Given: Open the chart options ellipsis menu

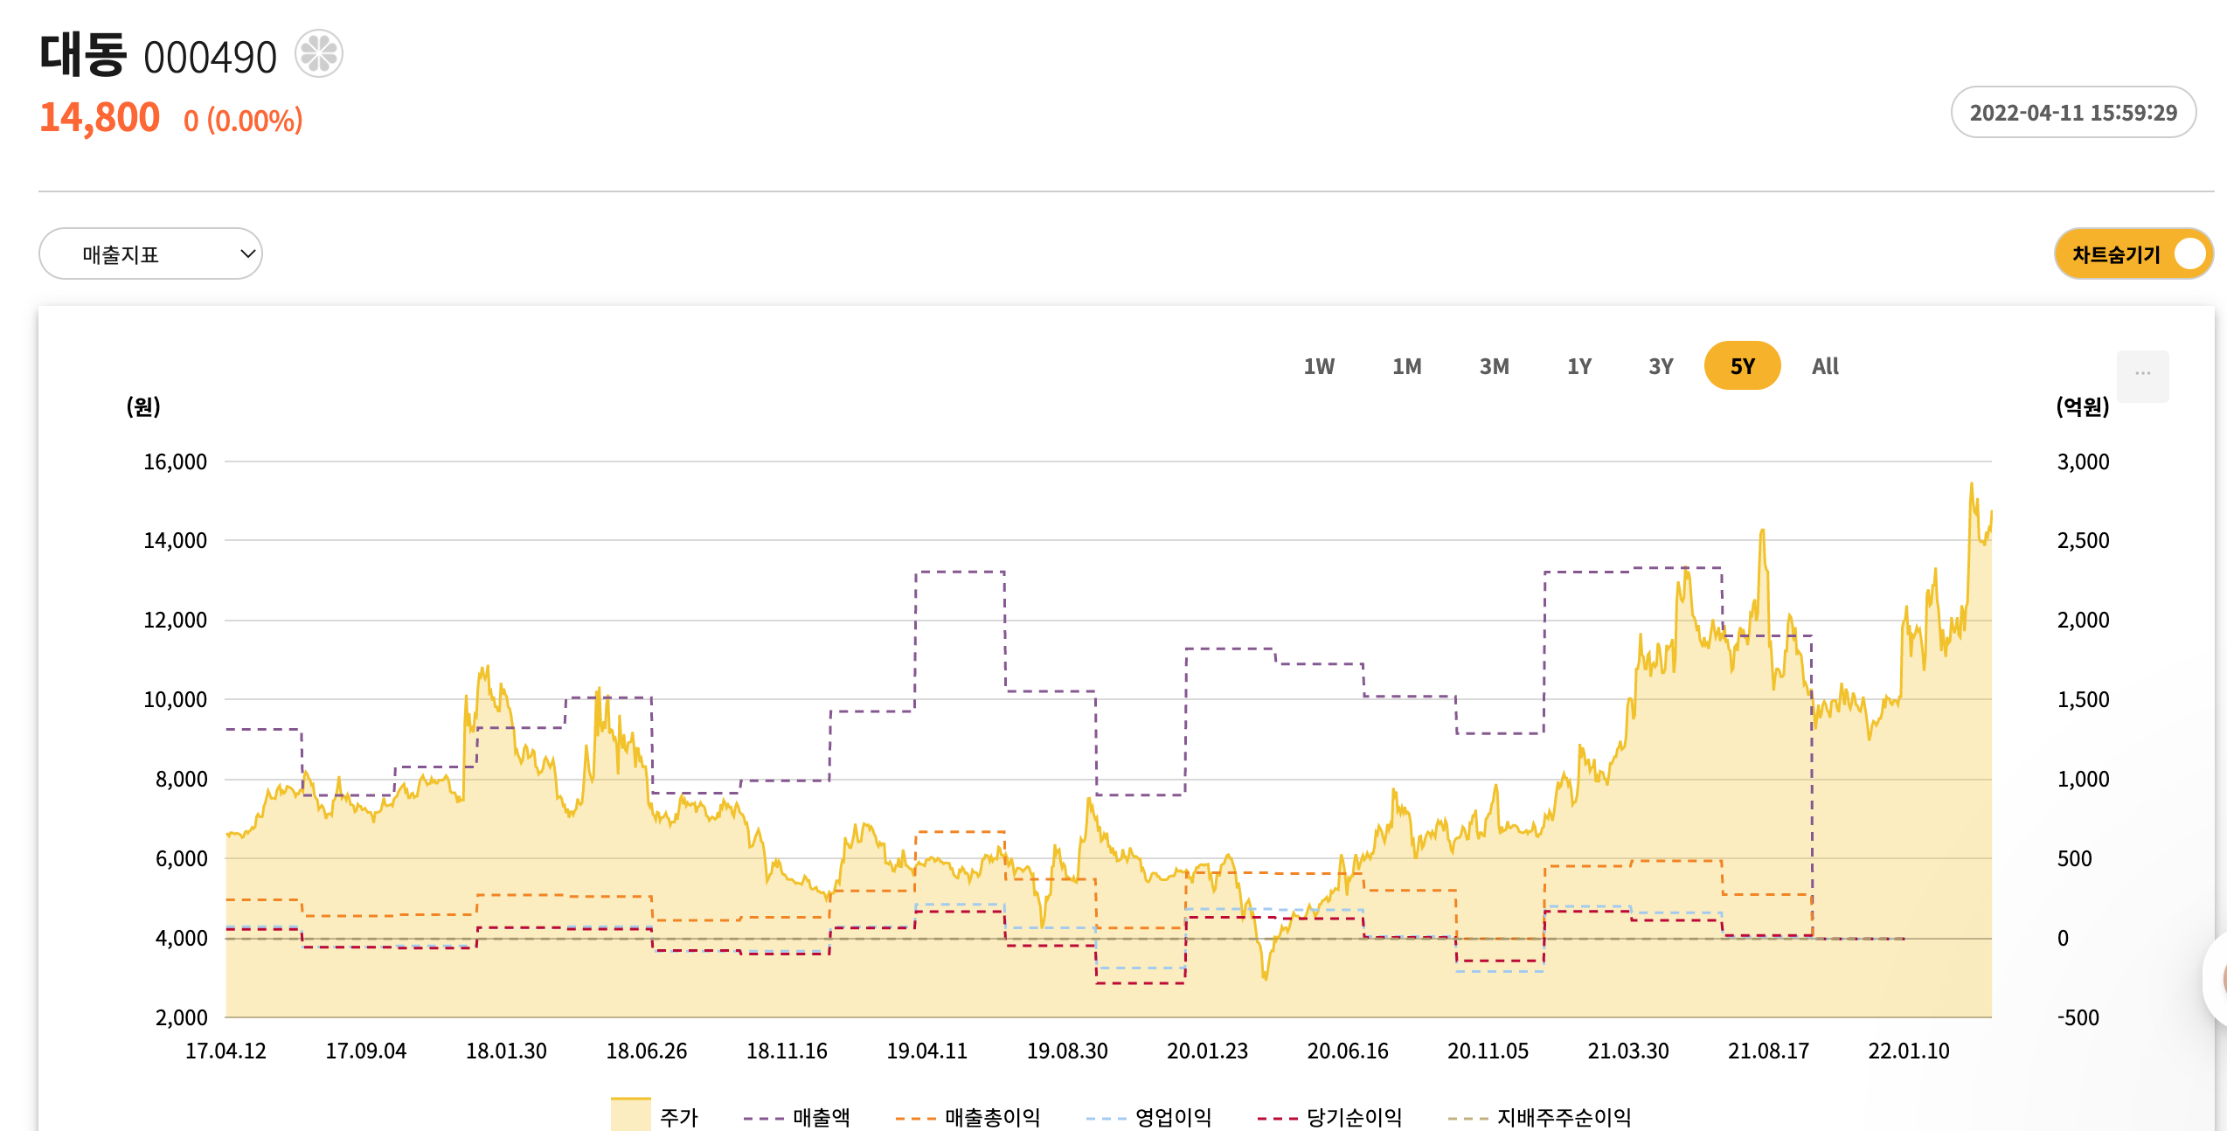Looking at the screenshot, I should (2142, 375).
